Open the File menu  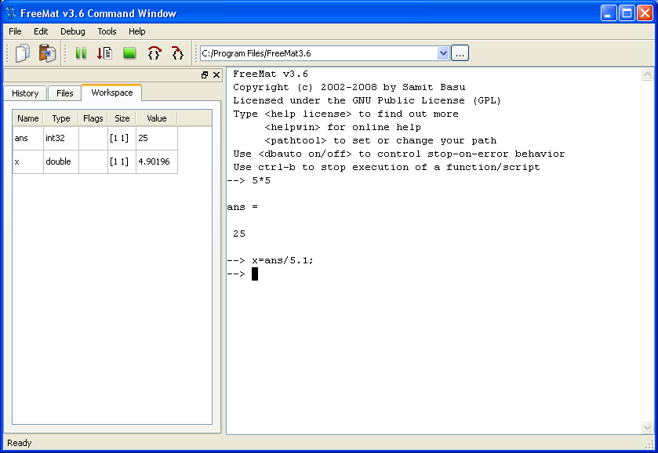point(15,31)
